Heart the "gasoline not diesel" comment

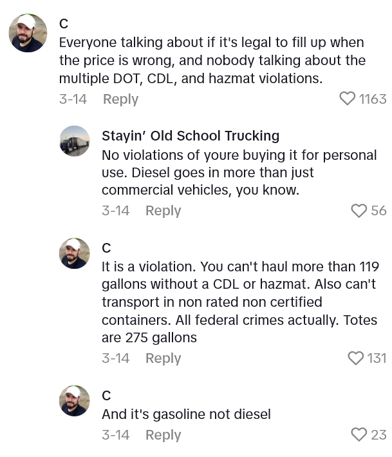point(359,435)
